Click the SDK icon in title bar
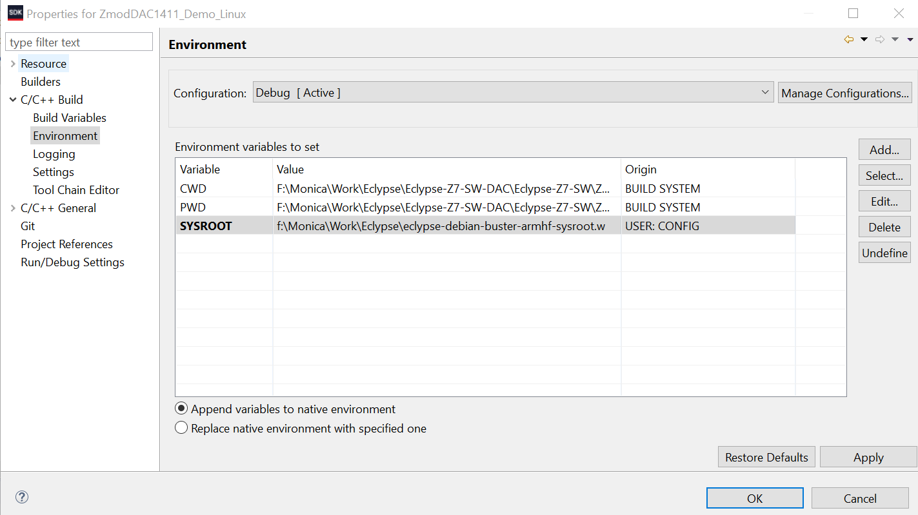The image size is (918, 515). 15,14
